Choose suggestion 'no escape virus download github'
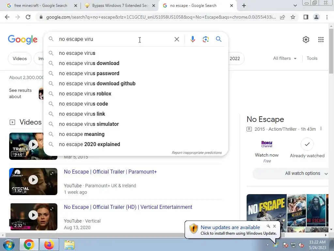The image size is (334, 251). (136, 83)
